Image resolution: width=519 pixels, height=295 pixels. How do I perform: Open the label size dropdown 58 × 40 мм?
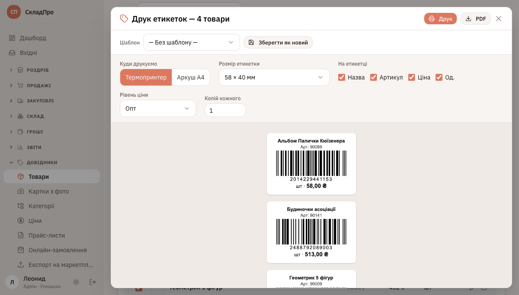[274, 77]
